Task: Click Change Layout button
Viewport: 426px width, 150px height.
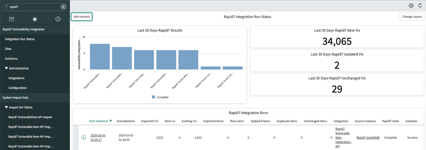Action: point(412,16)
